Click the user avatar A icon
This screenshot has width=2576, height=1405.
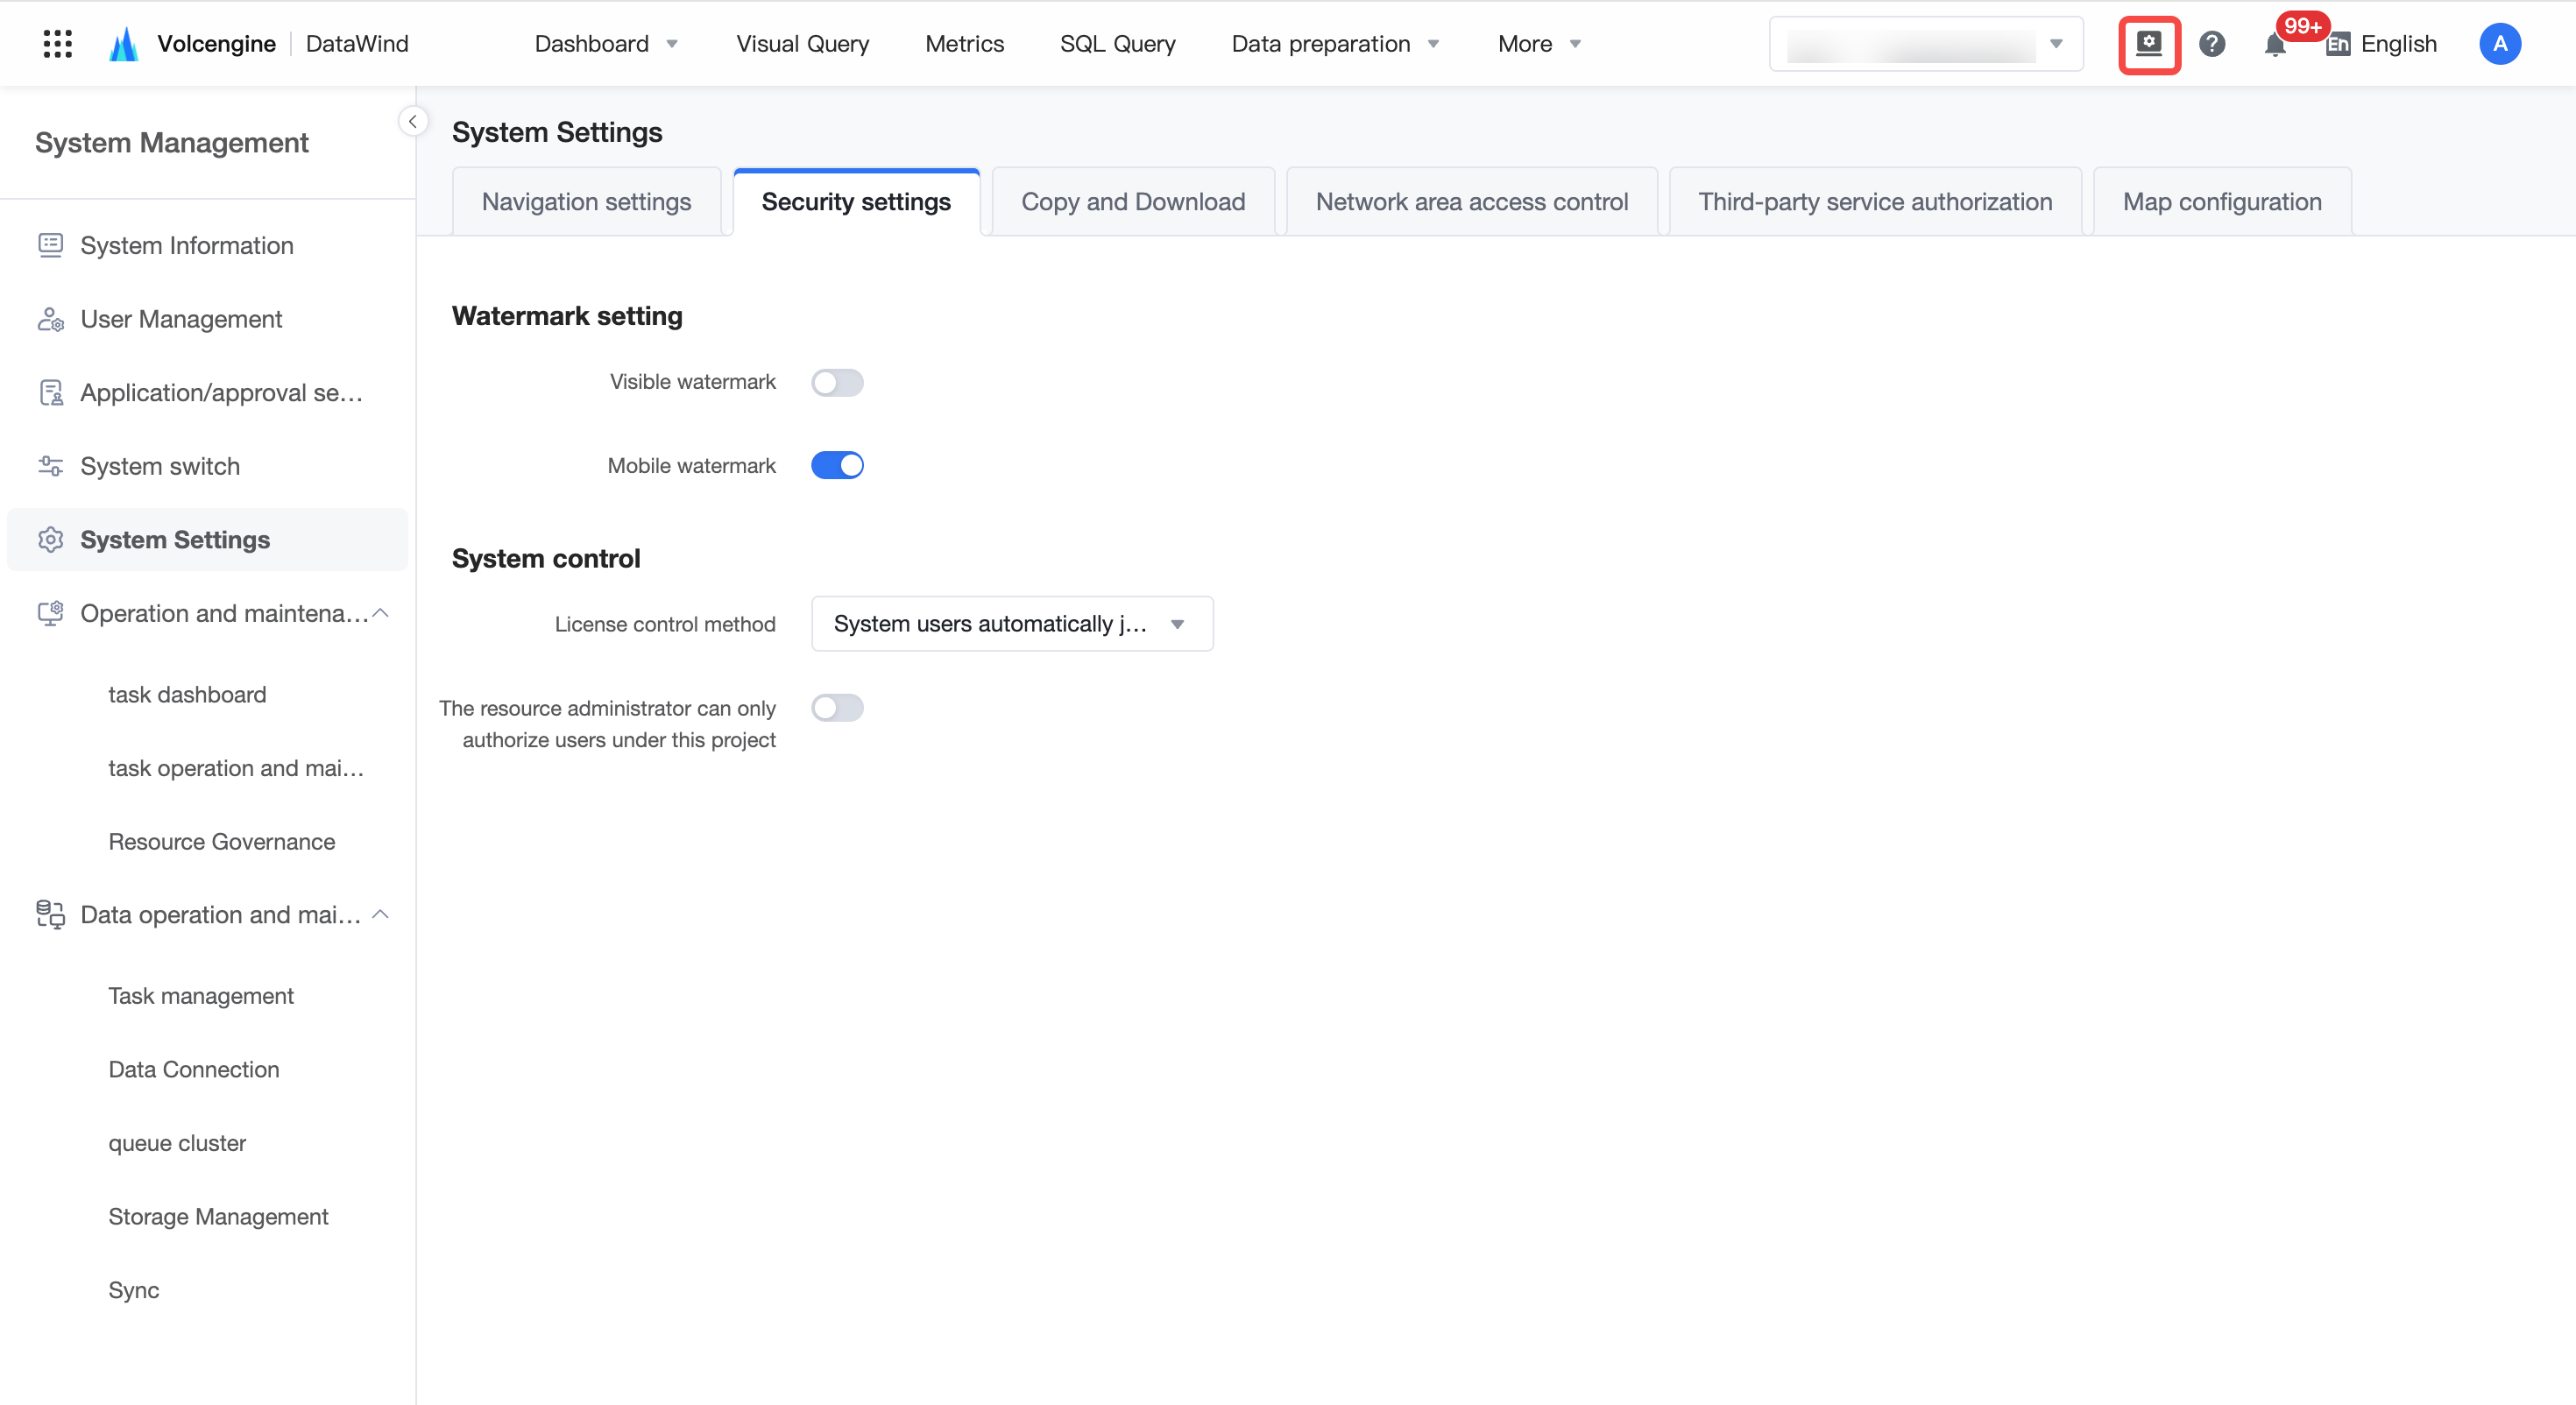click(x=2500, y=44)
